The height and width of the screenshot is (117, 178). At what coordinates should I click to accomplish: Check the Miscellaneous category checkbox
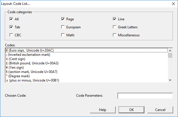[x=115, y=35]
